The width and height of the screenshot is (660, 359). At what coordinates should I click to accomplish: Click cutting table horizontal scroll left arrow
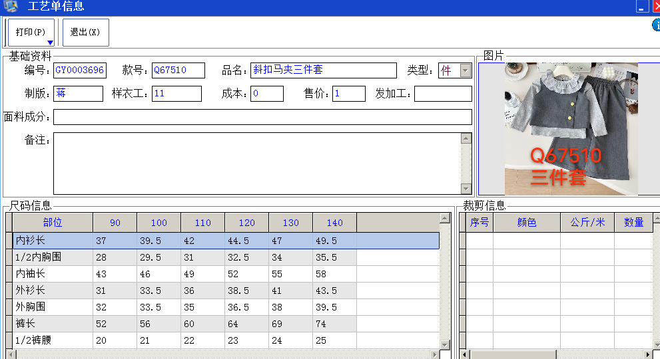click(464, 355)
